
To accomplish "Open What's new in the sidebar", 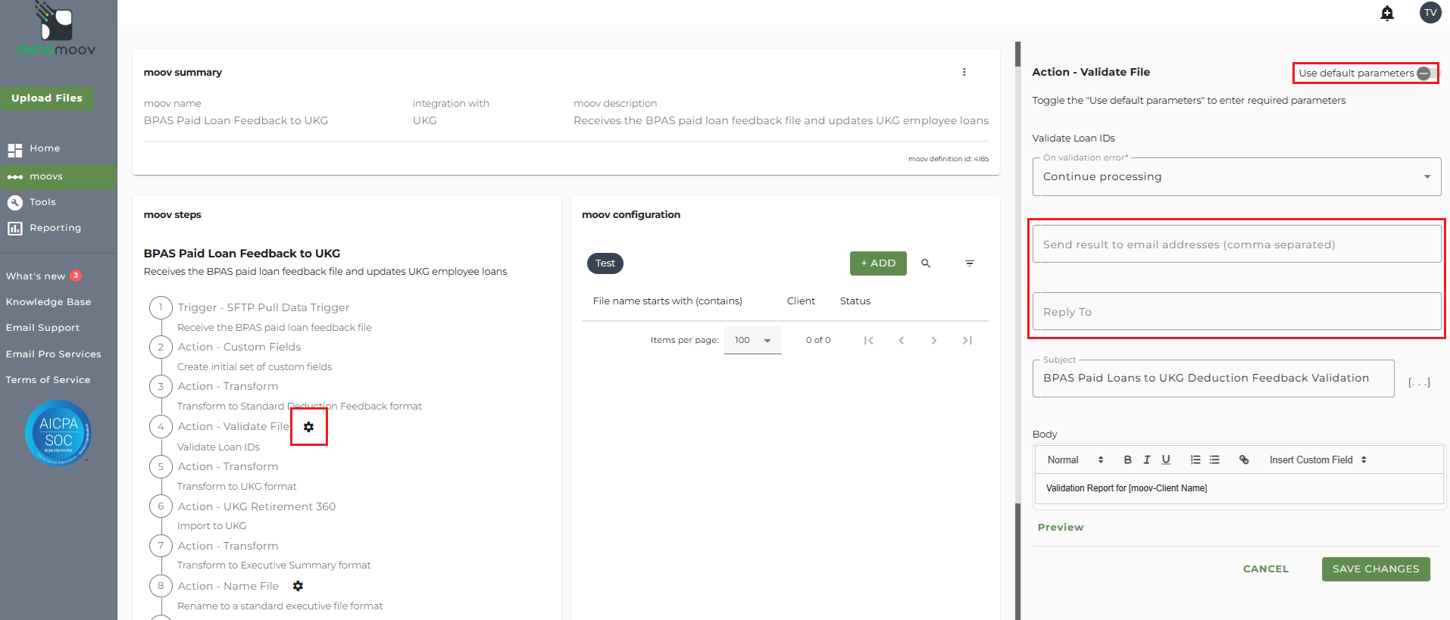I will pos(36,276).
